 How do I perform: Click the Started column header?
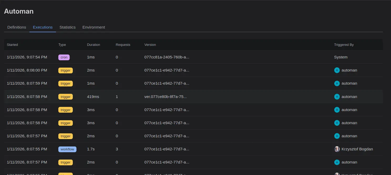pyautogui.click(x=12, y=45)
